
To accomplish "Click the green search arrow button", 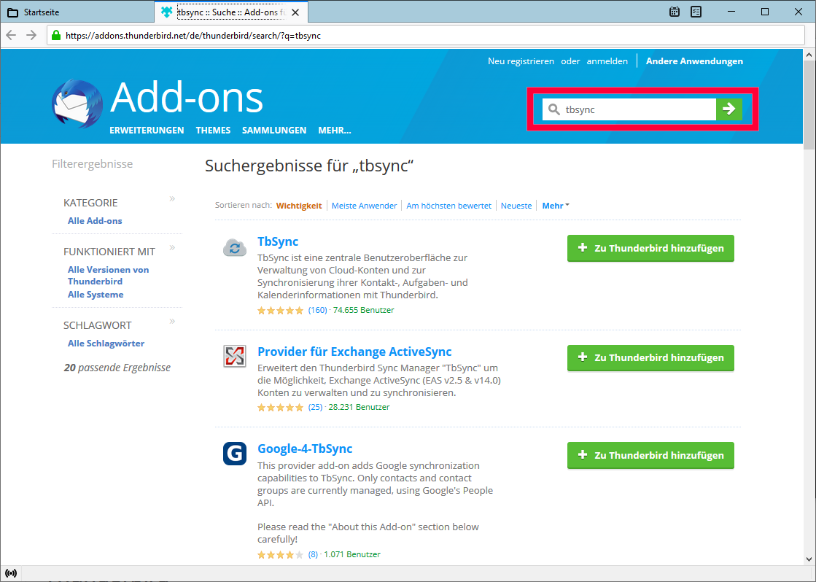I will click(728, 109).
